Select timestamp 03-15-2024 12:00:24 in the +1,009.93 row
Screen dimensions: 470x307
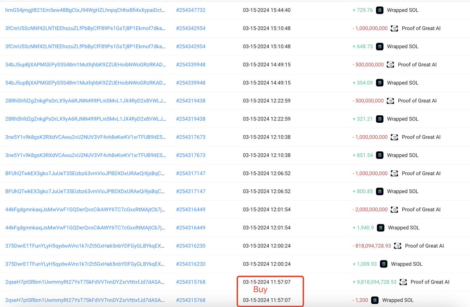tap(267, 264)
